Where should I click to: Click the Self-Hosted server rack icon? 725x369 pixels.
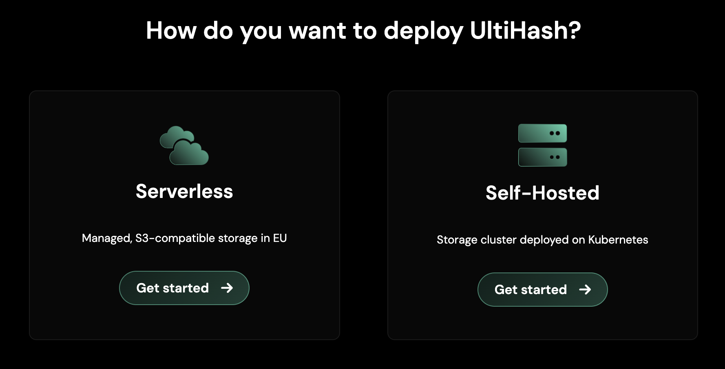point(542,145)
